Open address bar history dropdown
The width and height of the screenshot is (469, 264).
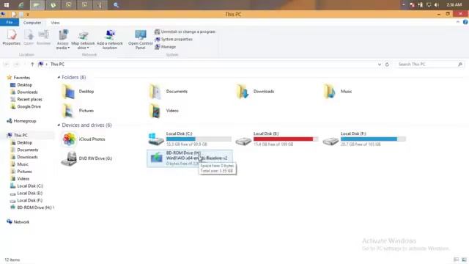coord(380,65)
